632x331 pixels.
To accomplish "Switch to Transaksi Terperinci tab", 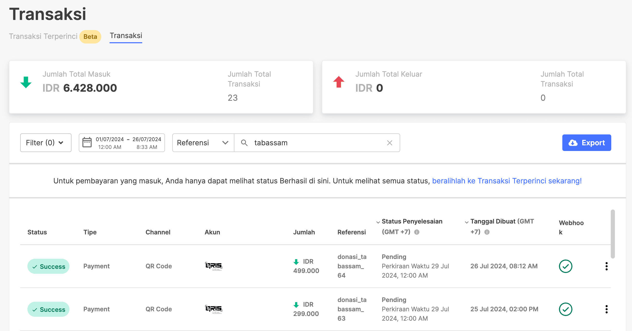I will tap(43, 36).
